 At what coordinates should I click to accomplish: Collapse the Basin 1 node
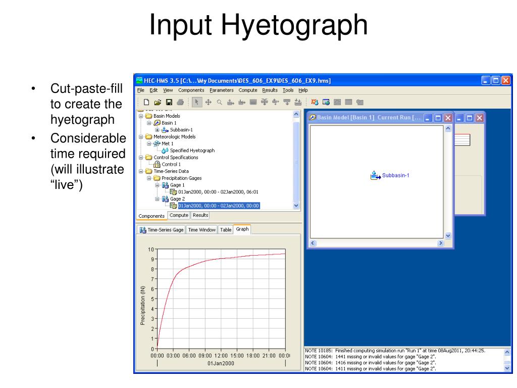pyautogui.click(x=149, y=123)
